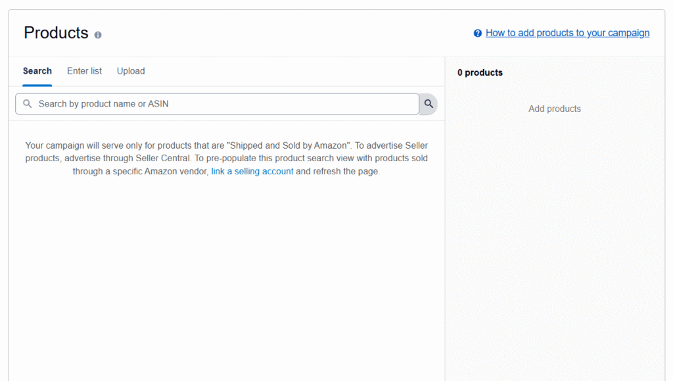Click the magnifier icon inside the search field
The height and width of the screenshot is (381, 673).
pyautogui.click(x=28, y=104)
